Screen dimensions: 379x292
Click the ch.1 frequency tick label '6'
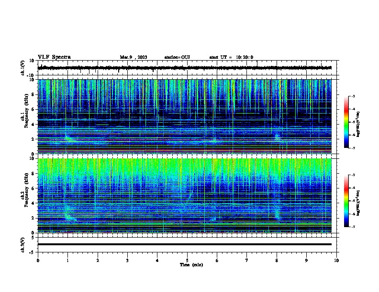pyautogui.click(x=33, y=109)
